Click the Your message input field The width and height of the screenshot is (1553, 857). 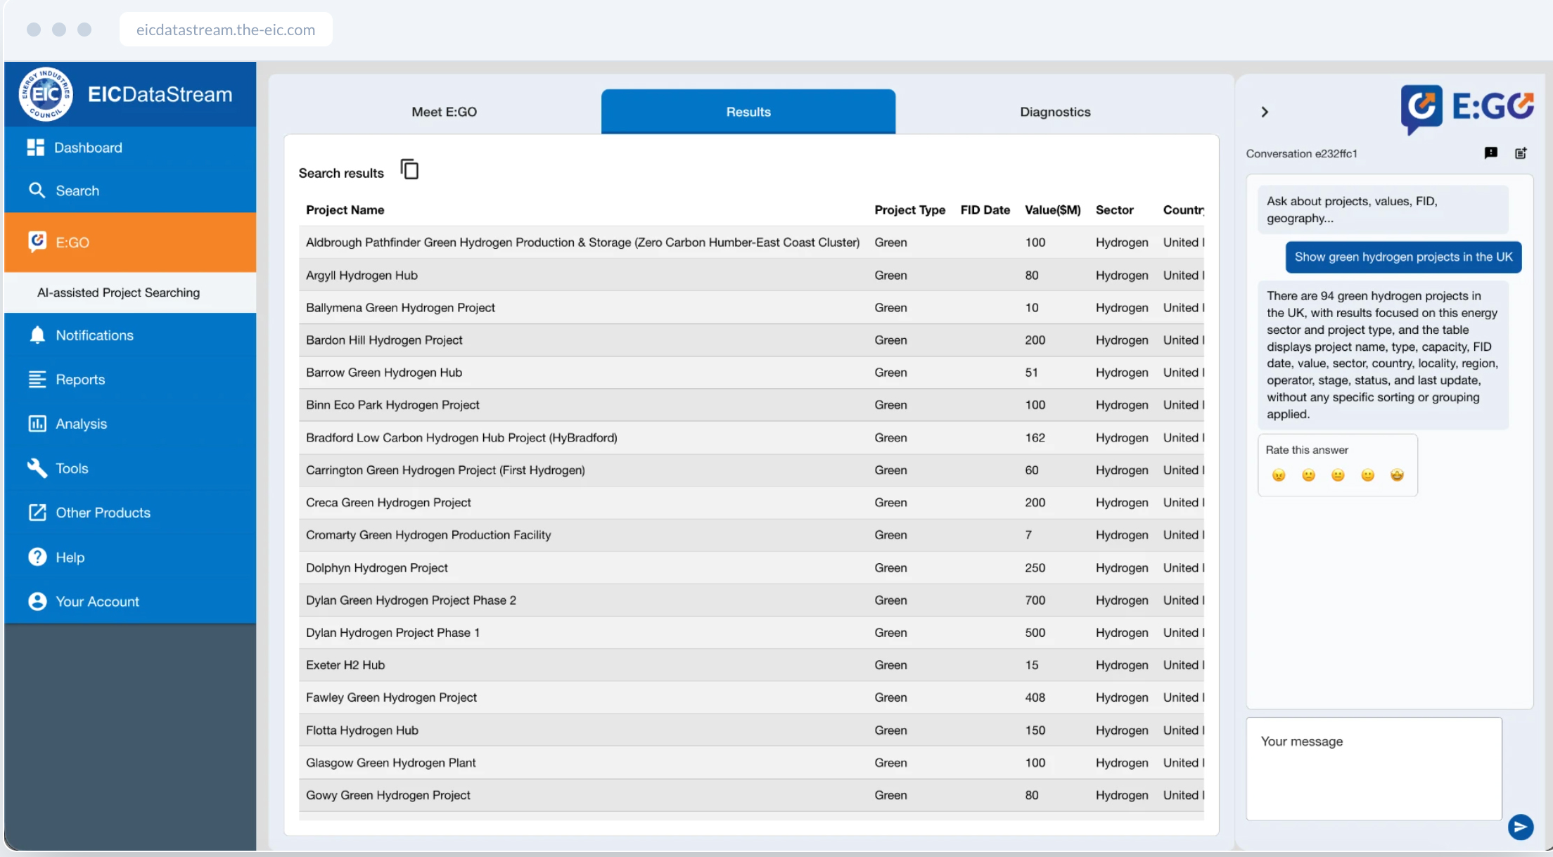[1374, 768]
